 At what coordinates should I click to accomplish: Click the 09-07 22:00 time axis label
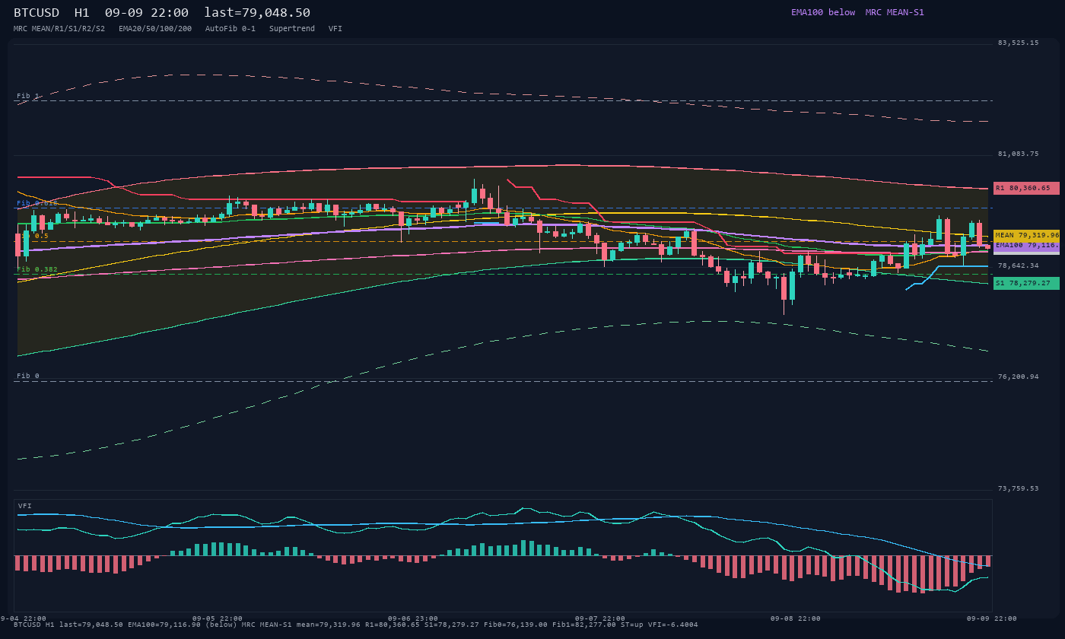[x=600, y=618]
